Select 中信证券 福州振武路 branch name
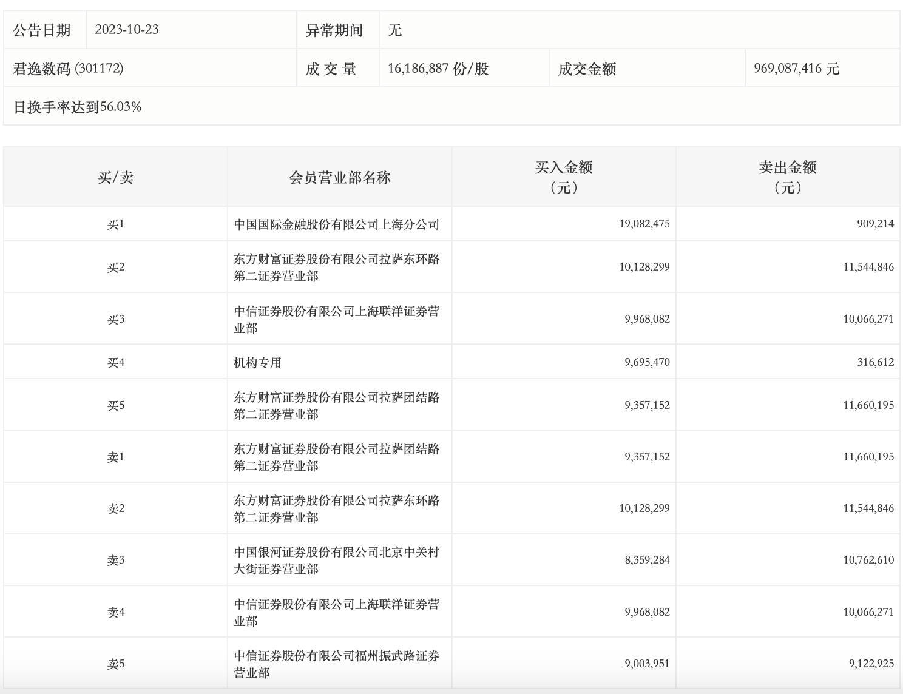 click(337, 664)
